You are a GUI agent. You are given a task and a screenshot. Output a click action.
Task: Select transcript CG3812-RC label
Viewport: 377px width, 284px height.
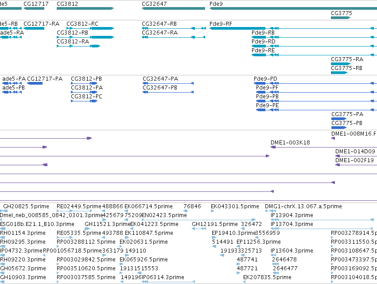click(x=82, y=24)
